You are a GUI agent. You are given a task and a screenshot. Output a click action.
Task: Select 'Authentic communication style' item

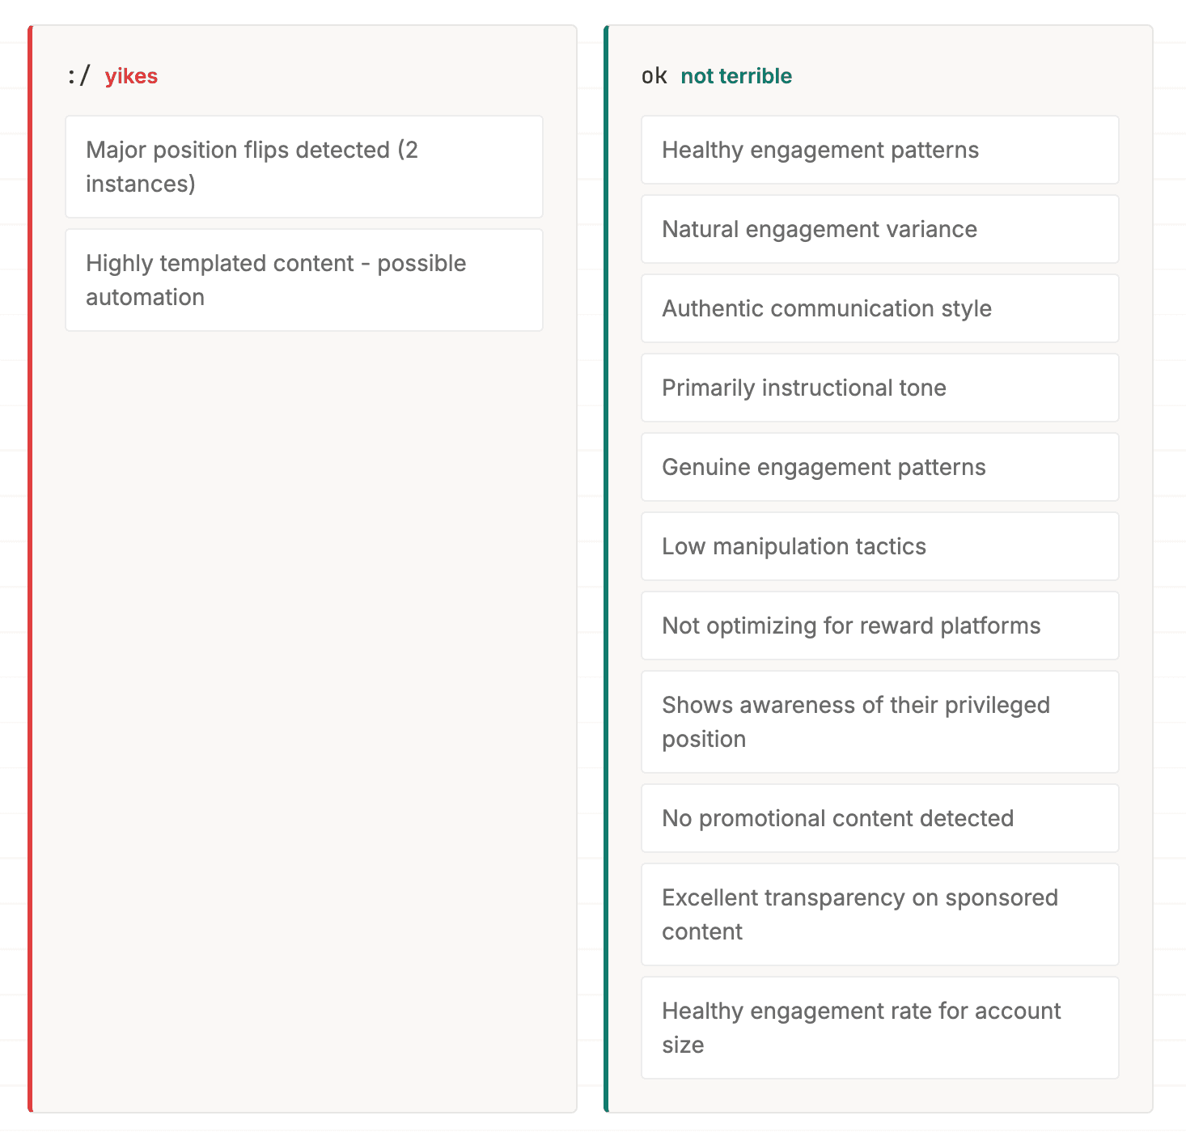[x=879, y=308]
